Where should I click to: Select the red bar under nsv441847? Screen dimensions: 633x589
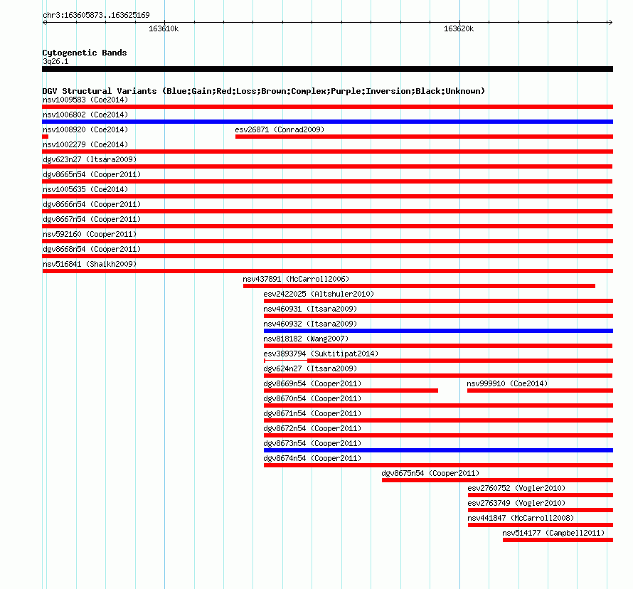(x=541, y=525)
